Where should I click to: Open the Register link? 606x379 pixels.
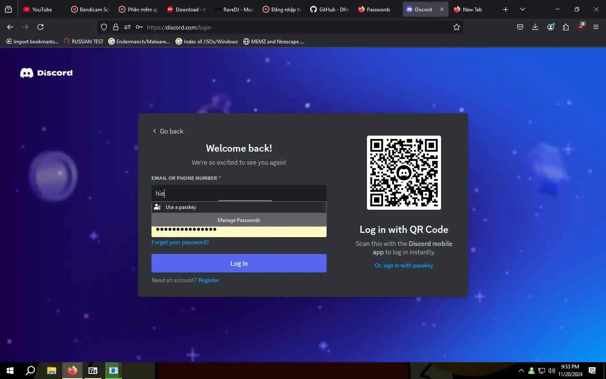209,280
